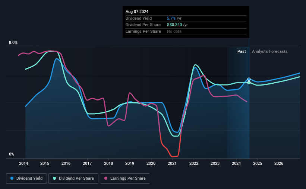Click the 2015 x-axis label
The width and height of the screenshot is (306, 189).
coord(45,163)
